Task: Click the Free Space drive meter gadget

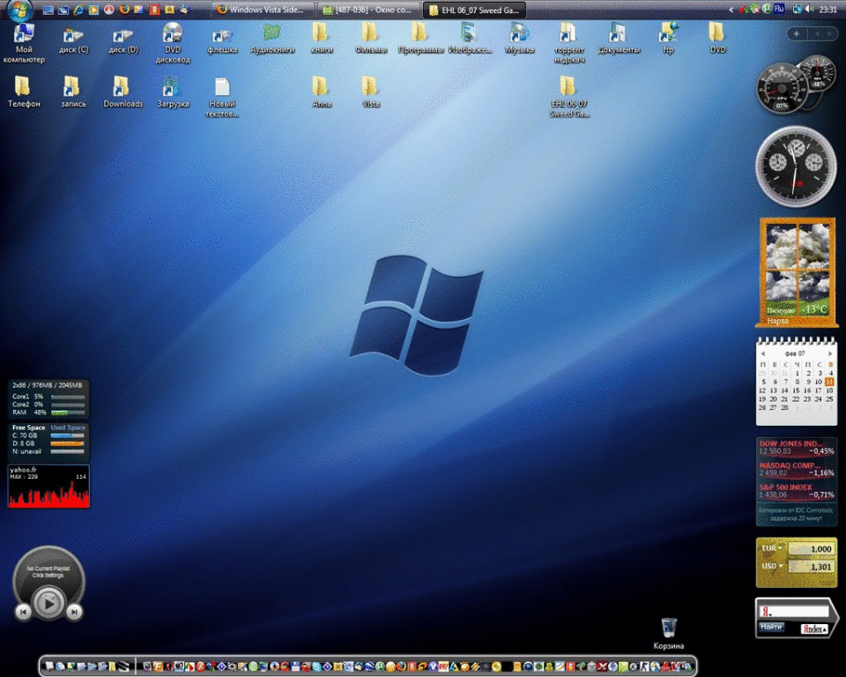Action: [48, 443]
